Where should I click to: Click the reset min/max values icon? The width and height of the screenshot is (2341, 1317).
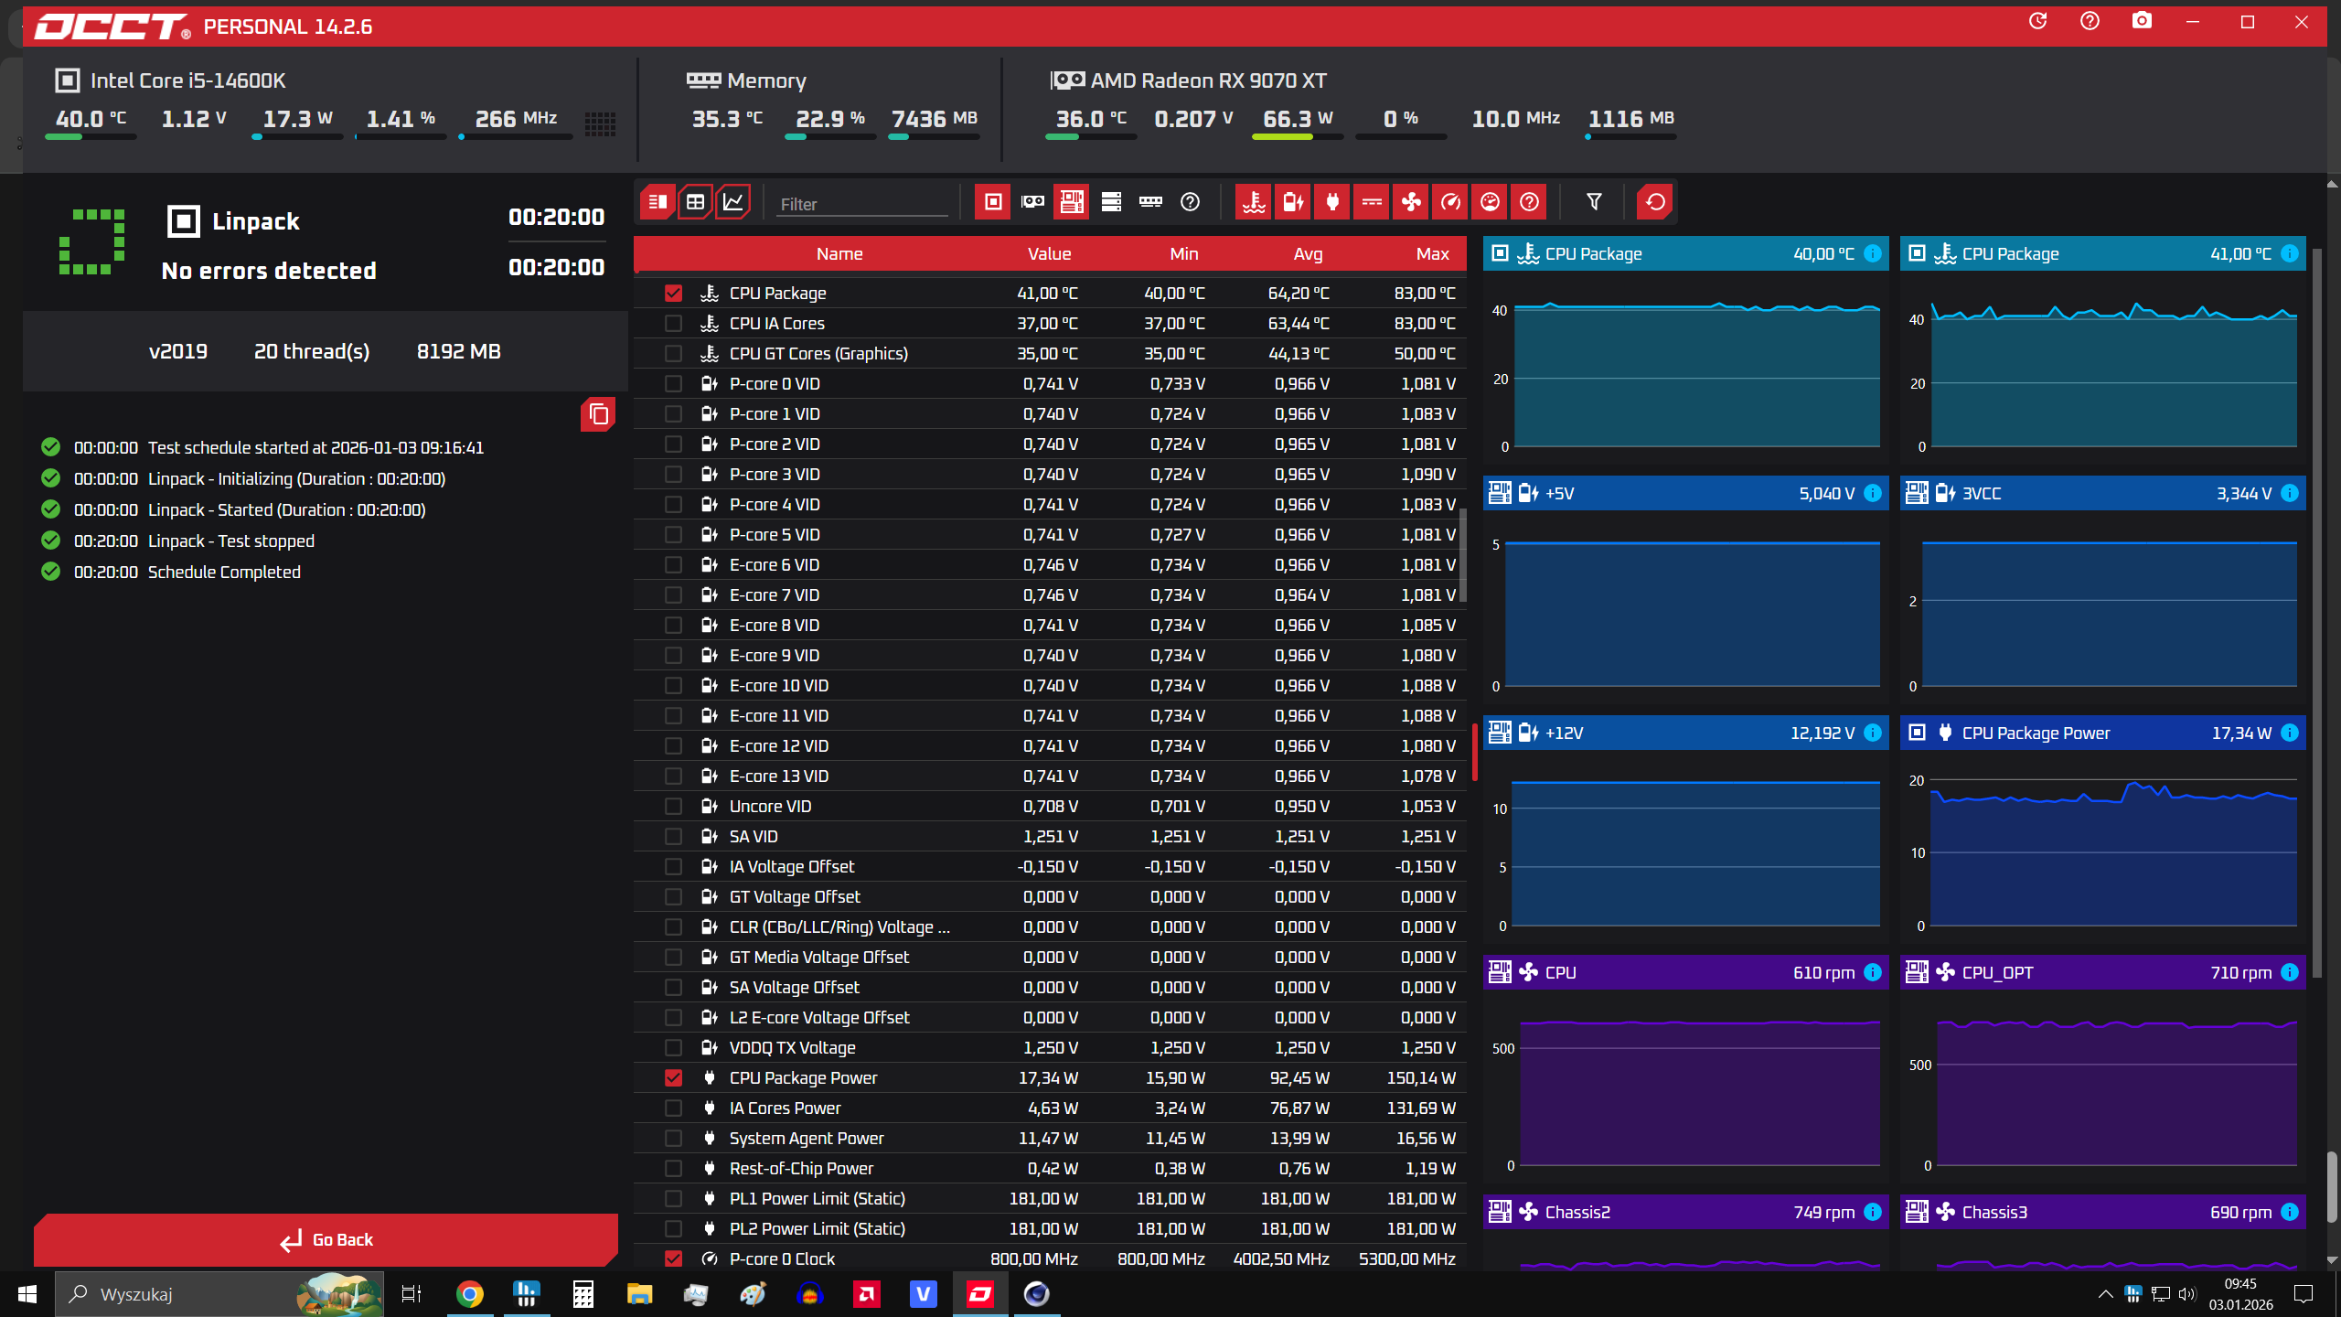(1655, 202)
